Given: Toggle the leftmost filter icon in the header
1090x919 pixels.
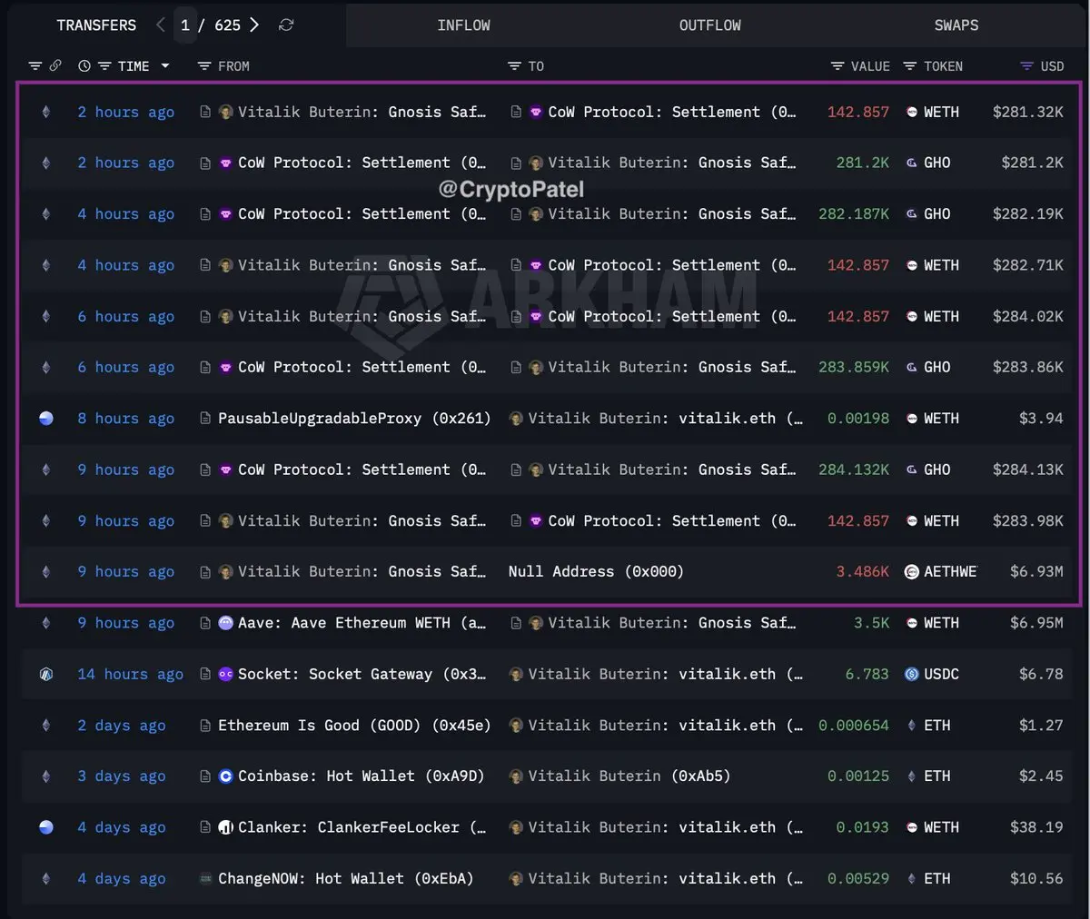Looking at the screenshot, I should click(35, 66).
